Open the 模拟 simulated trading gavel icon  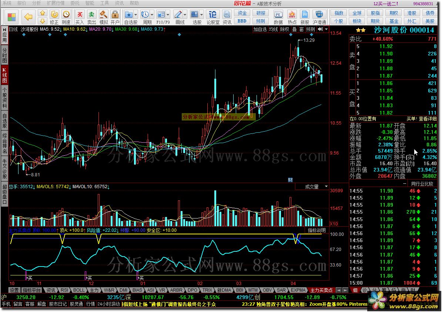click(103, 17)
